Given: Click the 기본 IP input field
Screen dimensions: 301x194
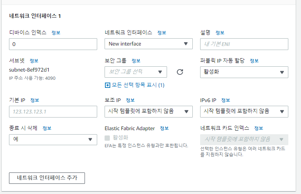Looking at the screenshot, I should [53, 111].
